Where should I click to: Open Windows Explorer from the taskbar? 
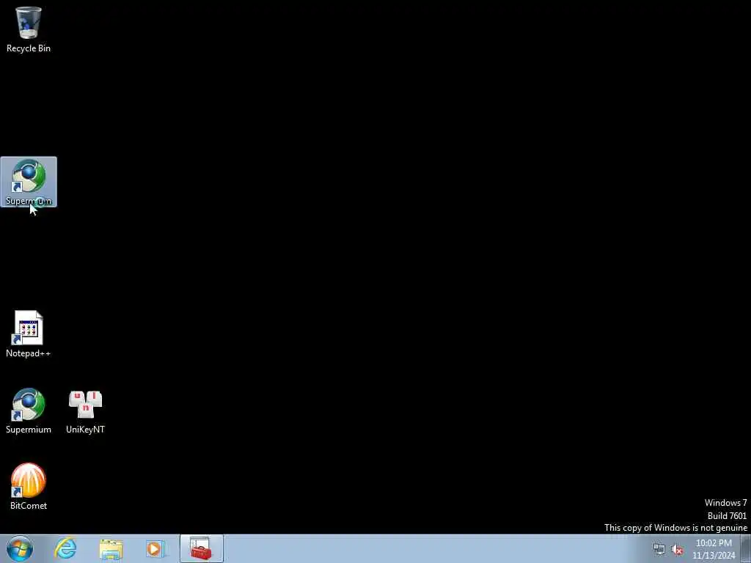[x=111, y=548]
